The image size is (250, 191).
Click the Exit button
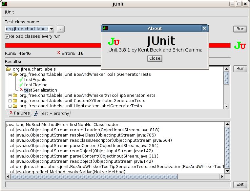(x=240, y=184)
